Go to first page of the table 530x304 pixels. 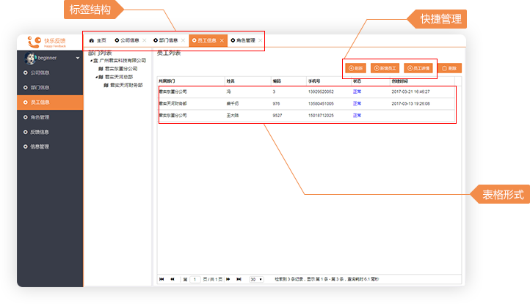pos(161,279)
